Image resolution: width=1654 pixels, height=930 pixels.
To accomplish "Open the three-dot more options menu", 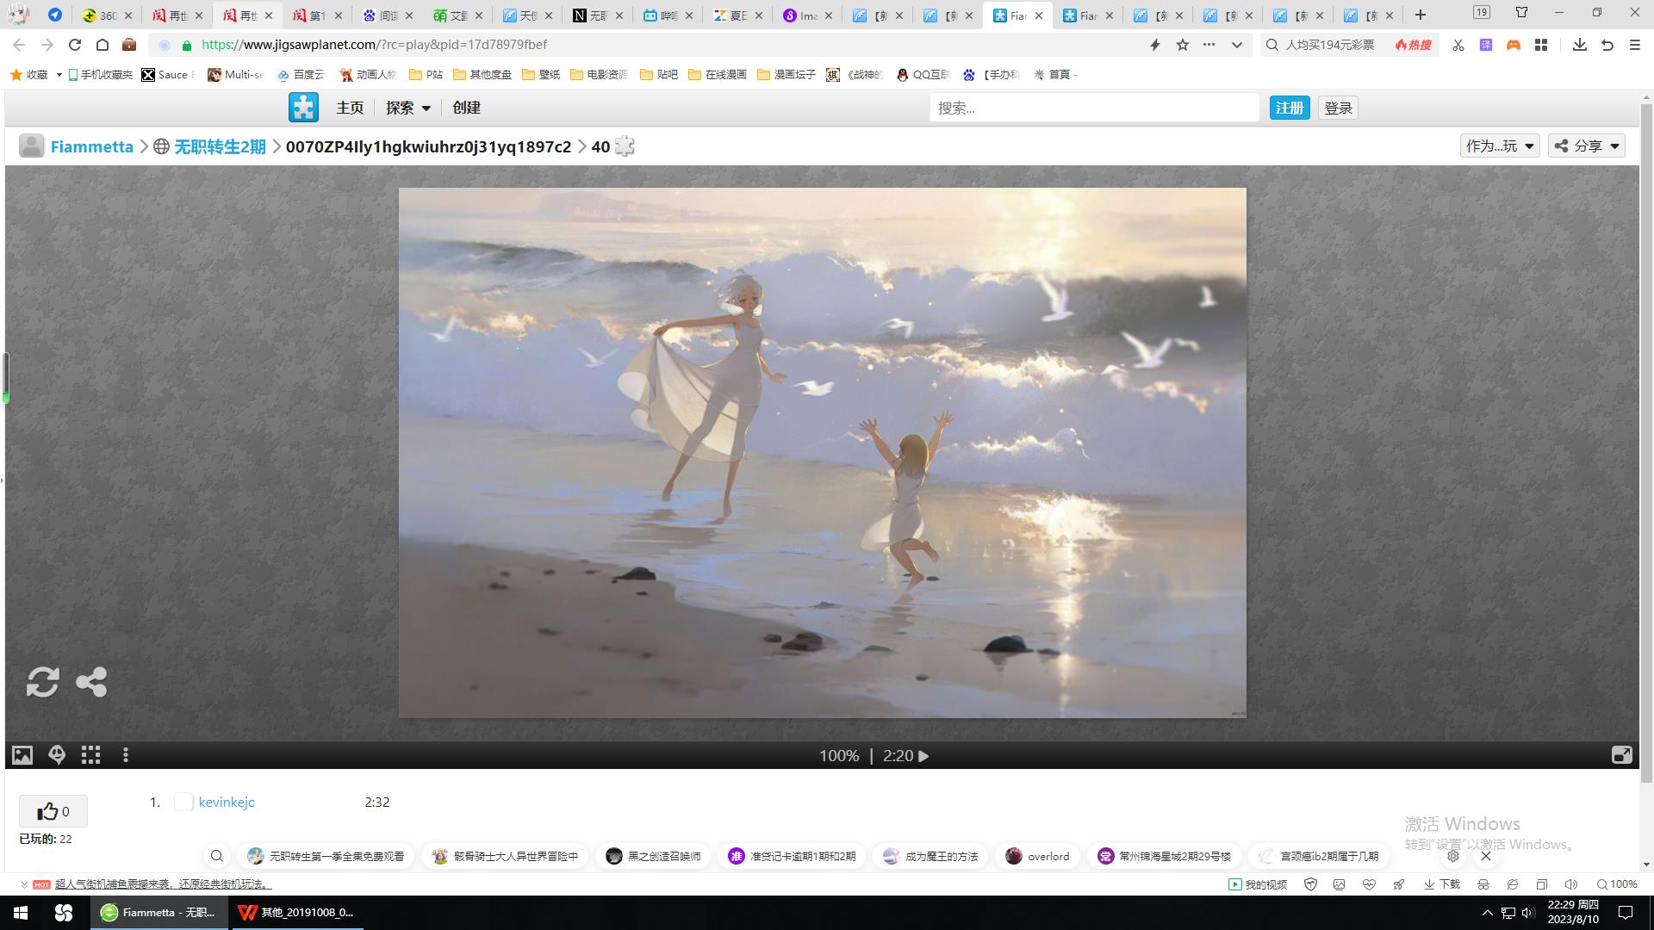I will 126,755.
